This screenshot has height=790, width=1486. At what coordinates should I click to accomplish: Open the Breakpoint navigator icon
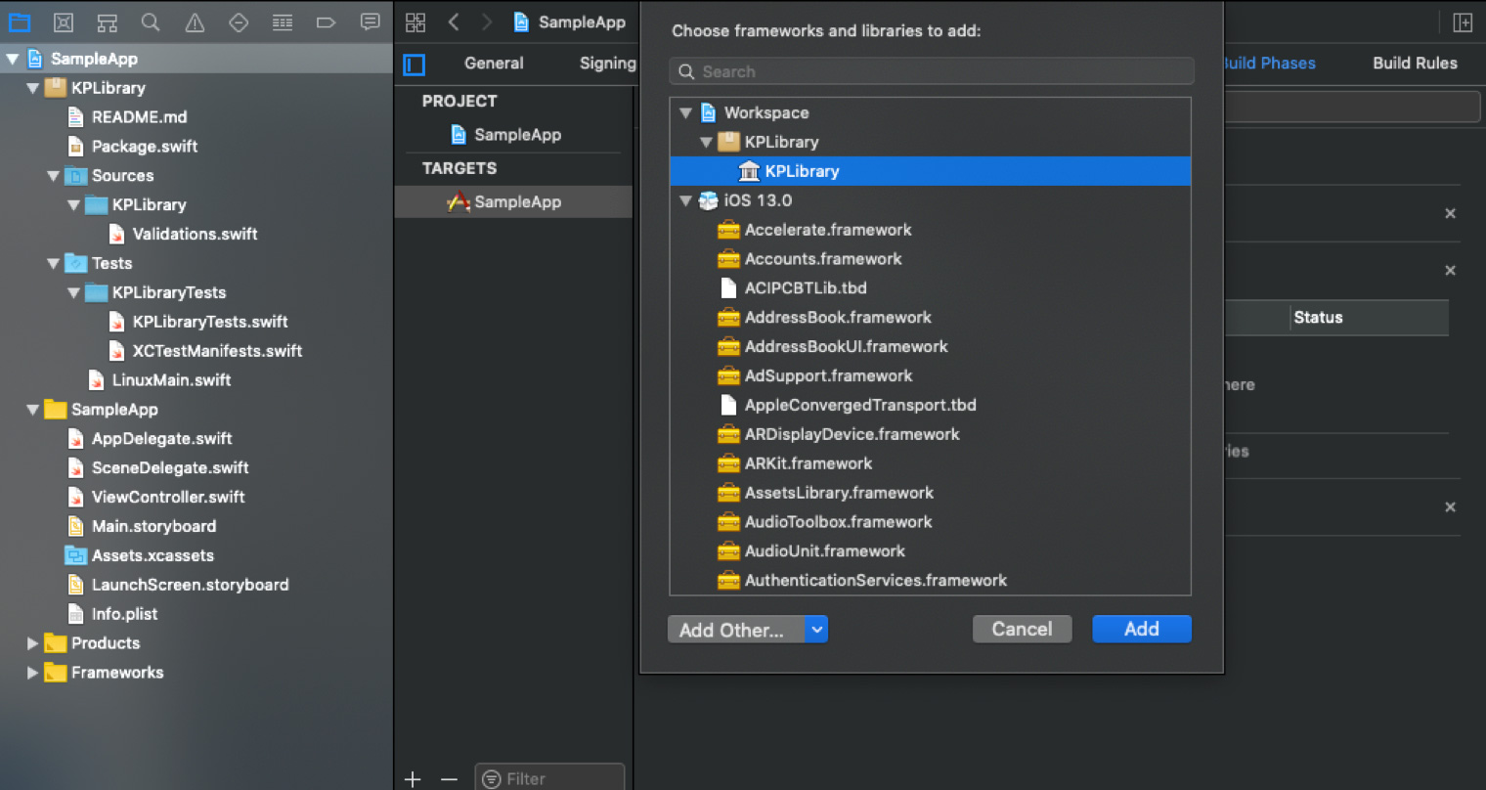(327, 22)
